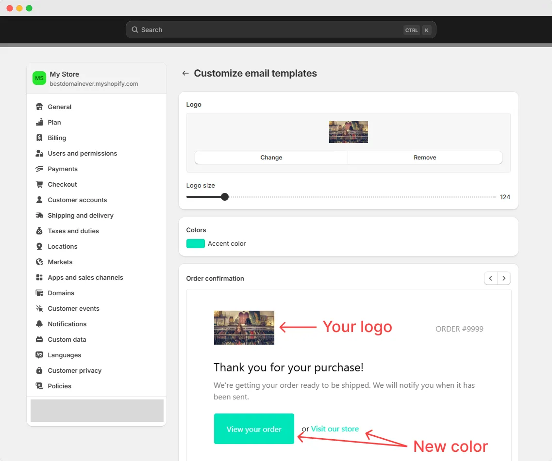Click the Checkout cart icon
This screenshot has width=552, height=461.
tap(39, 184)
